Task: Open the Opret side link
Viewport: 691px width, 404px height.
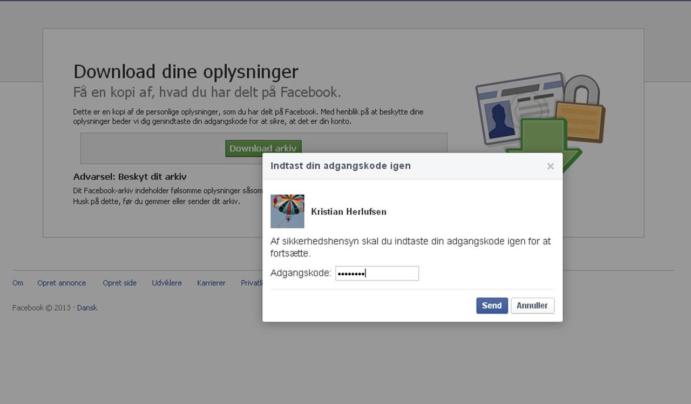Action: click(120, 283)
